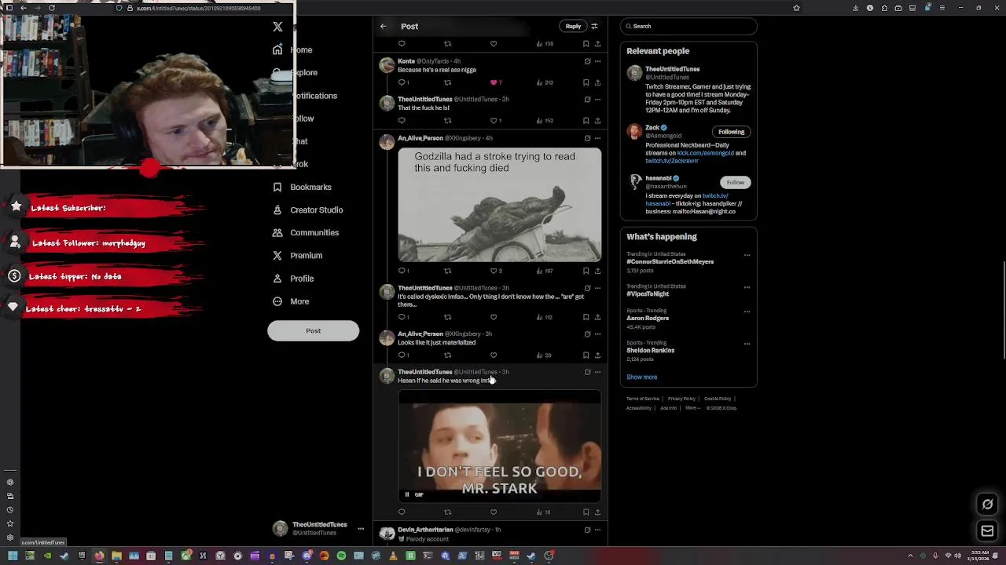
Task: Bookmark Konte's comment
Action: [586, 82]
